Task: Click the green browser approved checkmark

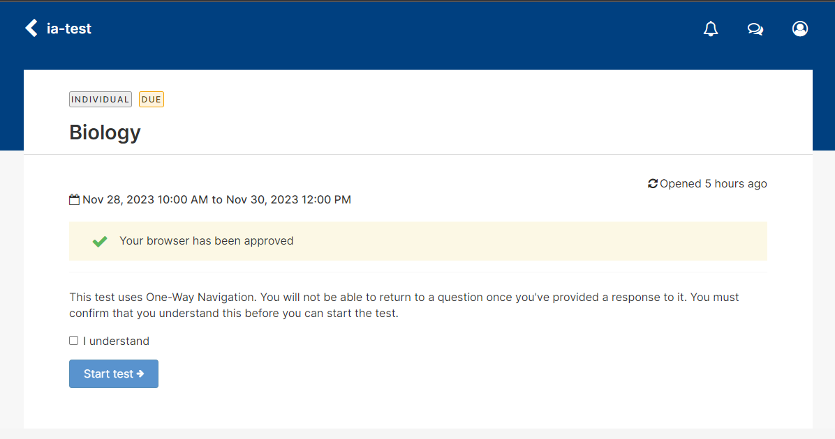Action: tap(100, 241)
